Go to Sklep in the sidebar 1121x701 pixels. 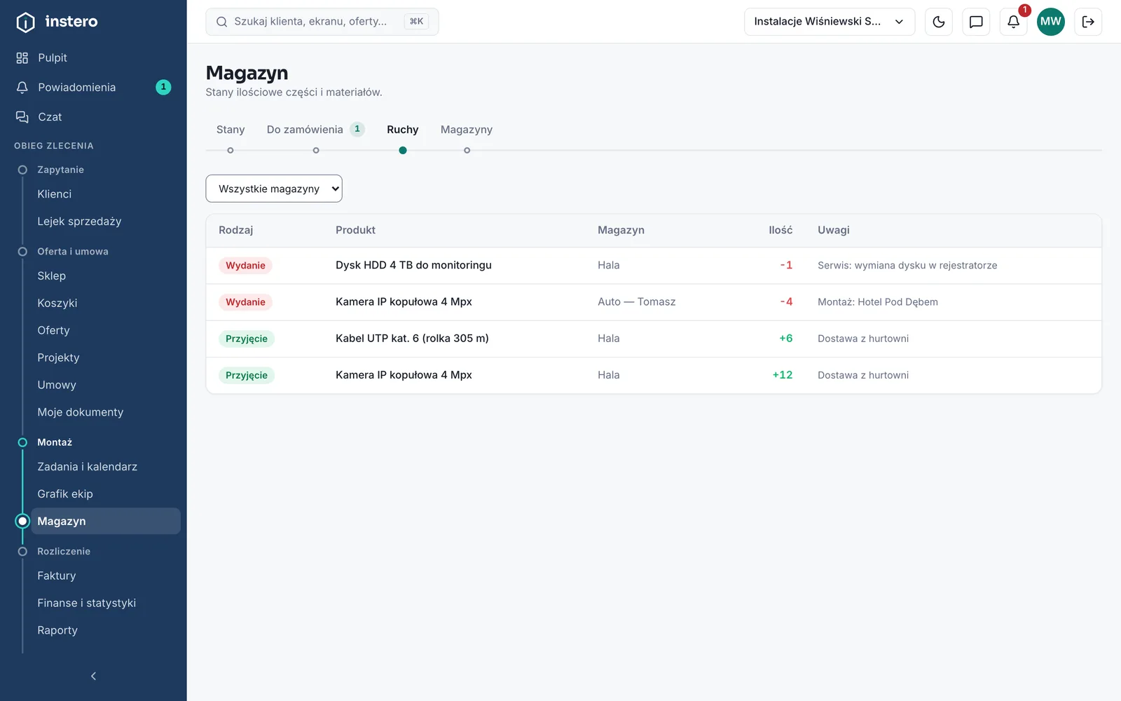pyautogui.click(x=52, y=276)
